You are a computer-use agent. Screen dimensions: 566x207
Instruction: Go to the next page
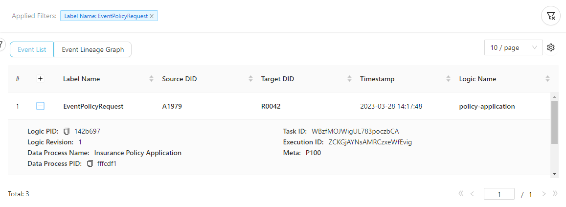click(x=544, y=194)
